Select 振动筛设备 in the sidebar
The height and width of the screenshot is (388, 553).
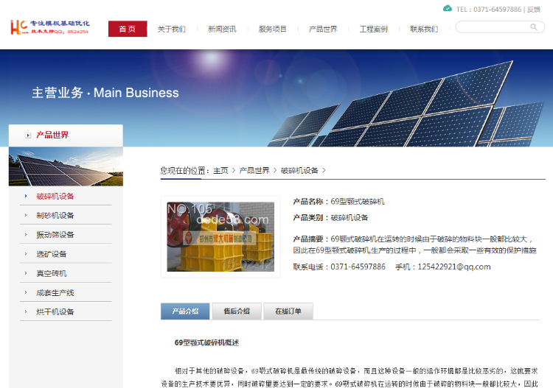click(55, 234)
